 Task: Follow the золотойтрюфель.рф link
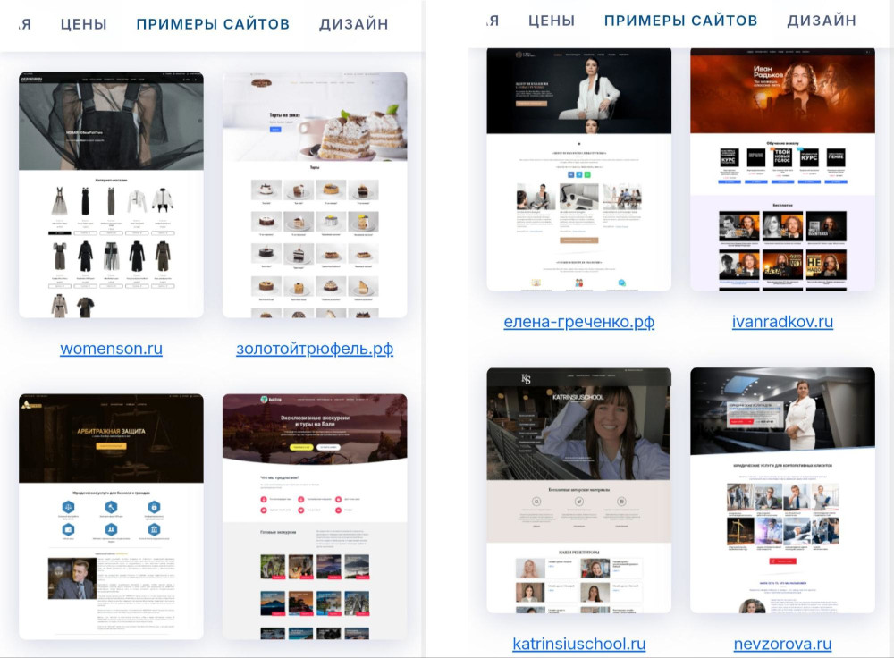pyautogui.click(x=315, y=349)
